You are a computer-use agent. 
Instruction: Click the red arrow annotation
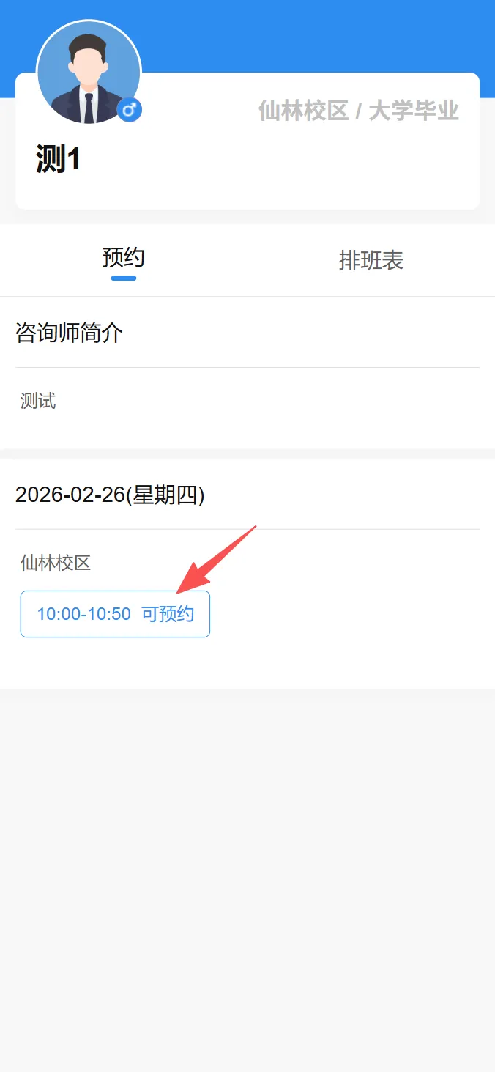[x=217, y=559]
